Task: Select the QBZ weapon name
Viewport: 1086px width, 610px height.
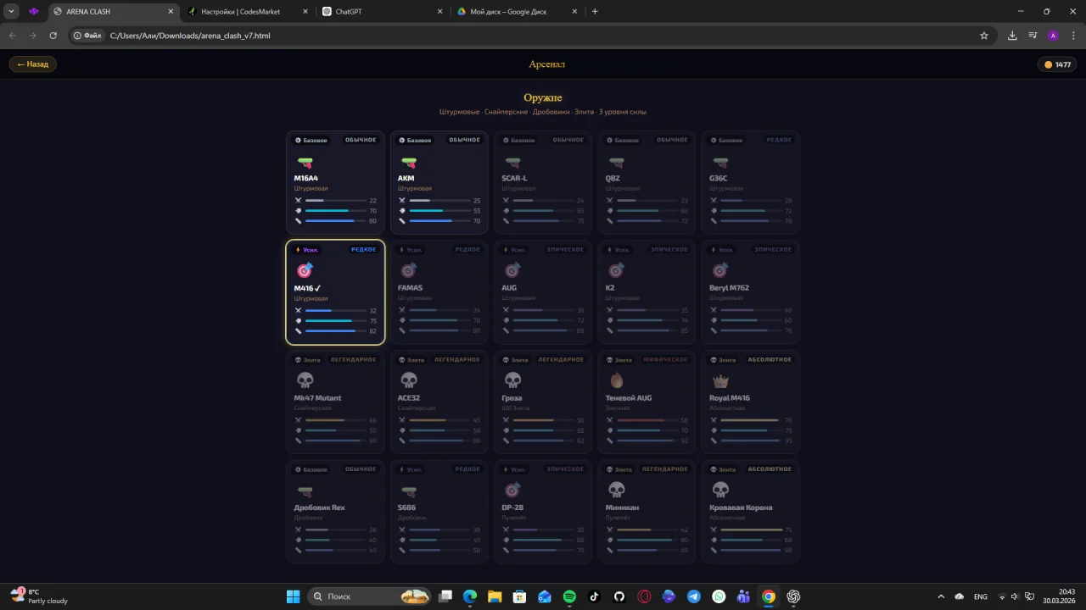Action: (613, 179)
